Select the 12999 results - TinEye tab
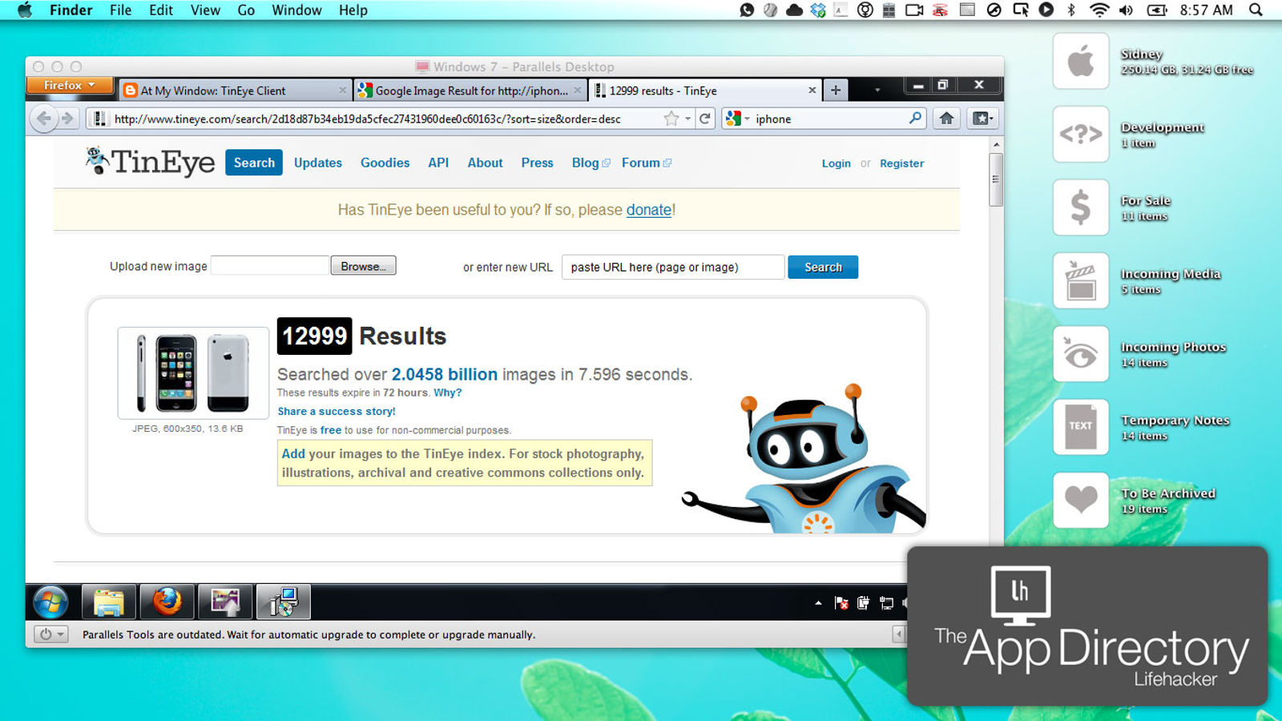 coord(705,91)
